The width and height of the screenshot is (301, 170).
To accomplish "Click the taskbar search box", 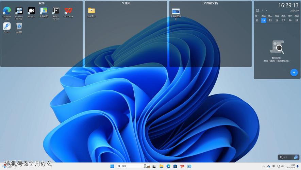I will pos(129,166).
